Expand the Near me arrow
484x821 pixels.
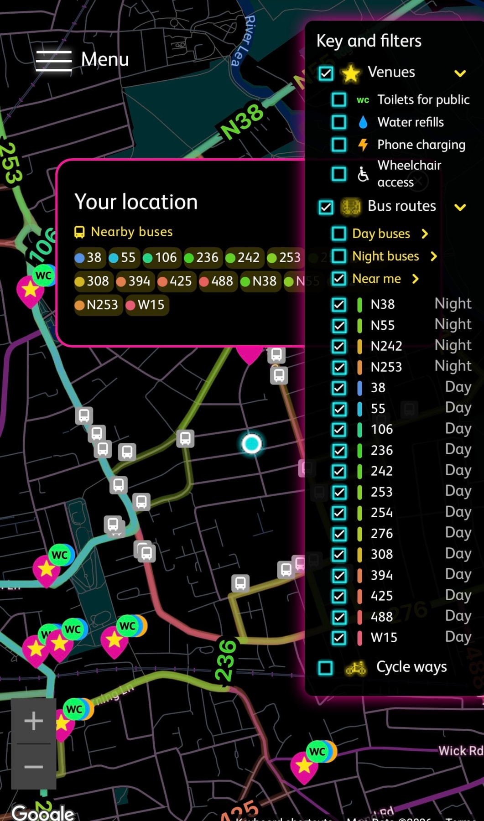416,279
